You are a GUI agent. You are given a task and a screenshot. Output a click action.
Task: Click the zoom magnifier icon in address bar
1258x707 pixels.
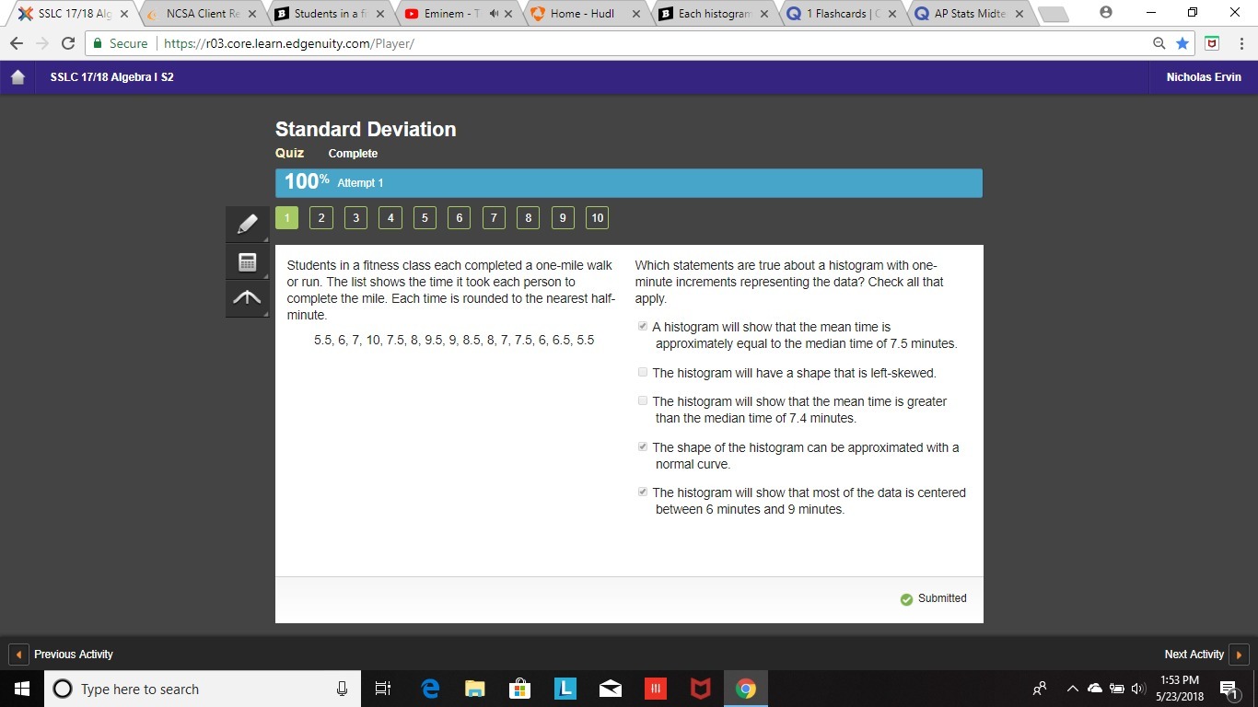click(1159, 43)
